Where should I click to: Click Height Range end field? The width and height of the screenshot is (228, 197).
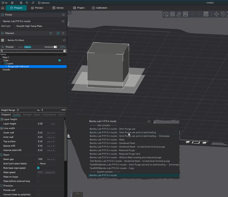pos(50,110)
